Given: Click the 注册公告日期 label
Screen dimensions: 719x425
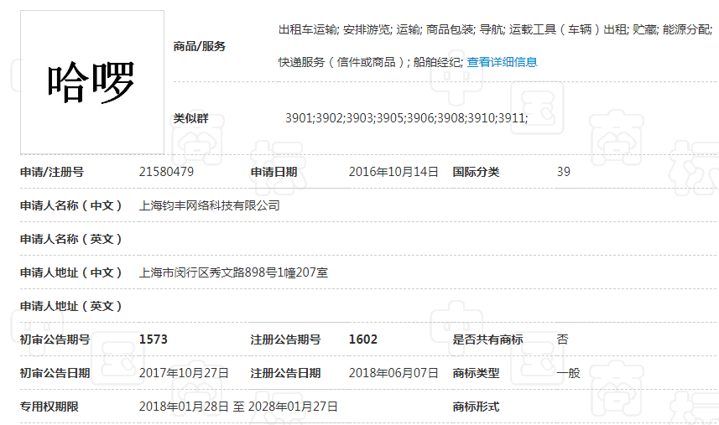Looking at the screenshot, I should tap(285, 373).
